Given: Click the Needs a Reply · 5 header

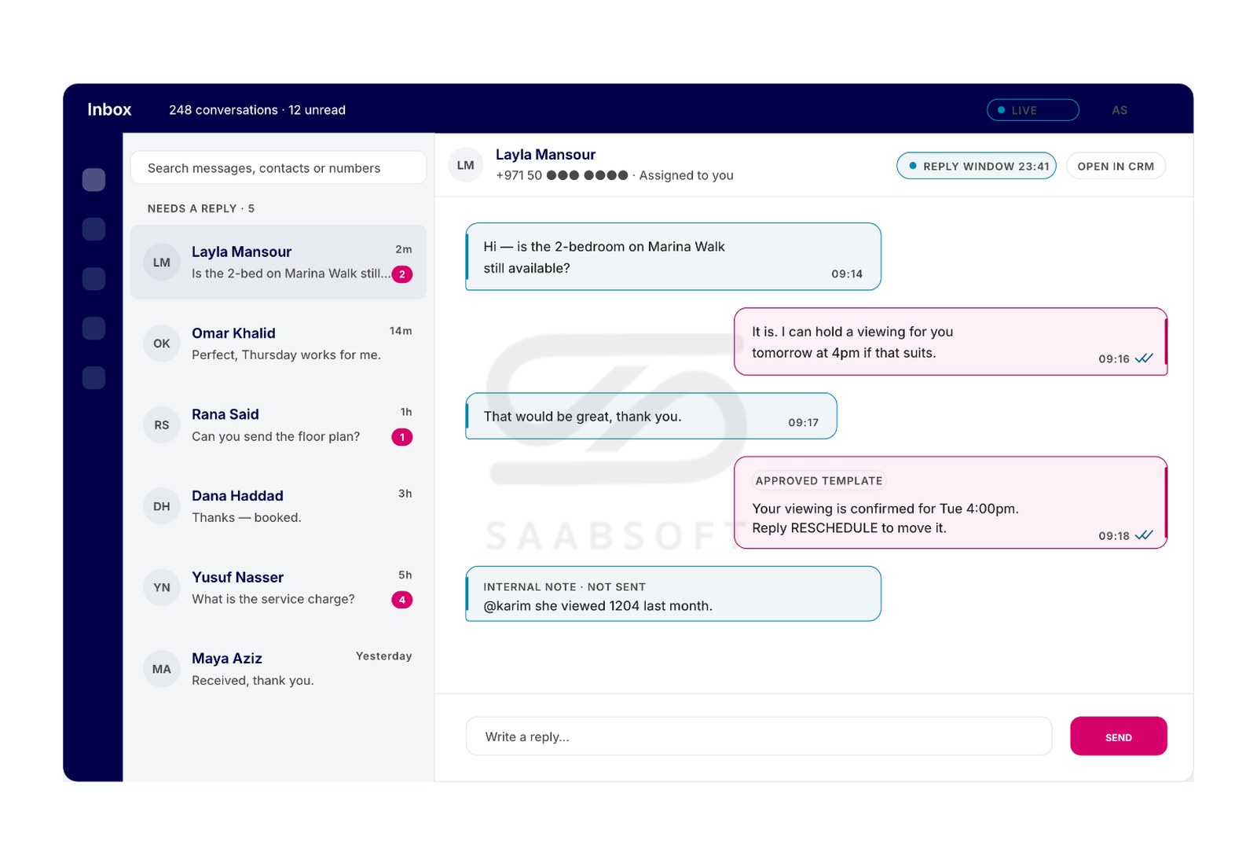Looking at the screenshot, I should [201, 208].
